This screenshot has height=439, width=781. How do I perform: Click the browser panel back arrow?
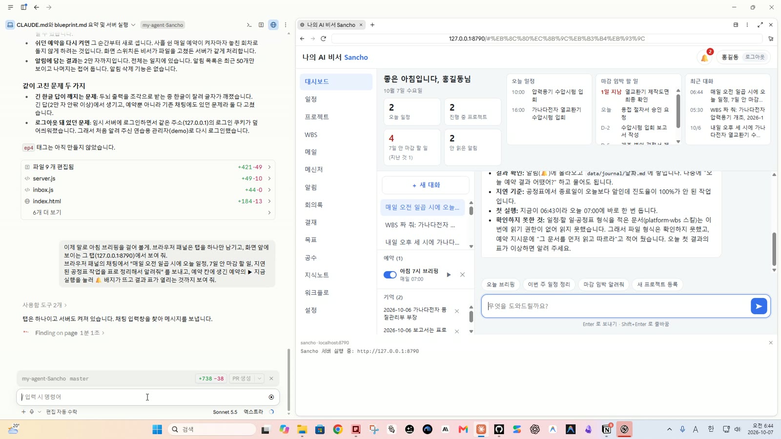pos(302,39)
